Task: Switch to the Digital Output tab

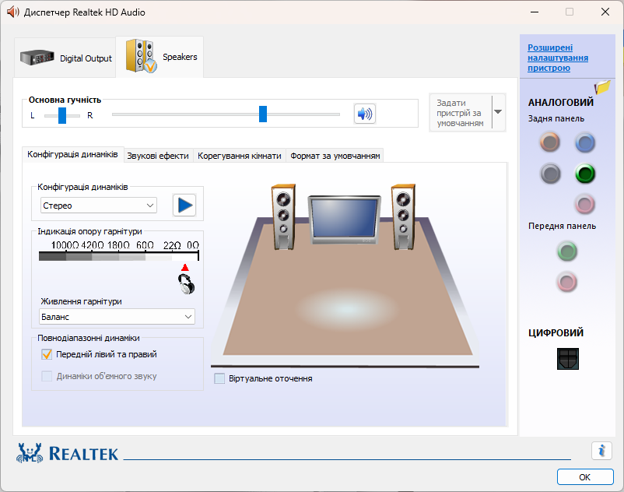Action: [65, 58]
